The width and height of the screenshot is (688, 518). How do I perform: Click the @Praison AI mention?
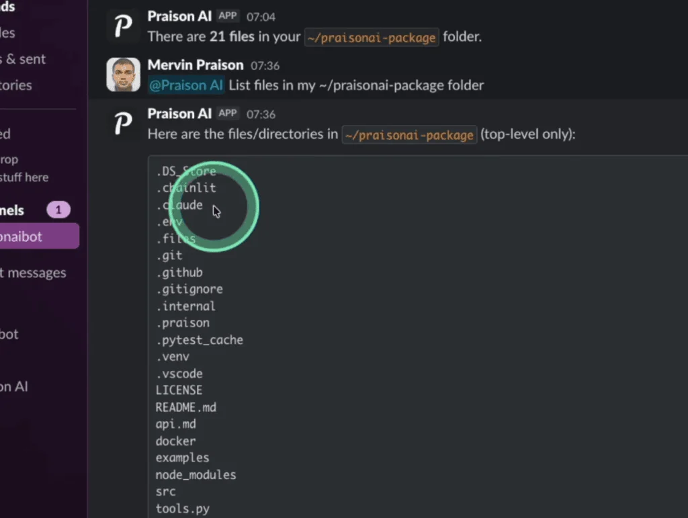[x=185, y=85]
